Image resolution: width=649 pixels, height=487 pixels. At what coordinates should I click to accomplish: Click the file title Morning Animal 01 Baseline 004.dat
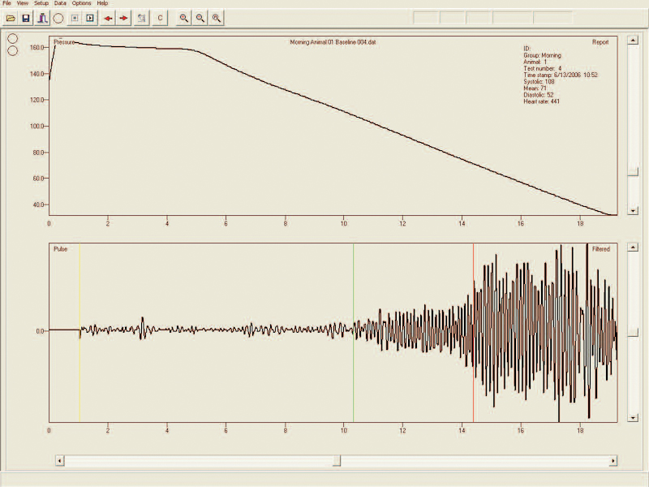coord(333,42)
